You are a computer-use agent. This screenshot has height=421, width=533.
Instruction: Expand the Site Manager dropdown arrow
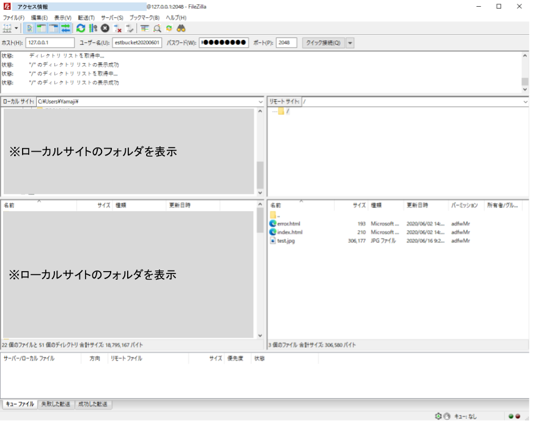coord(16,28)
